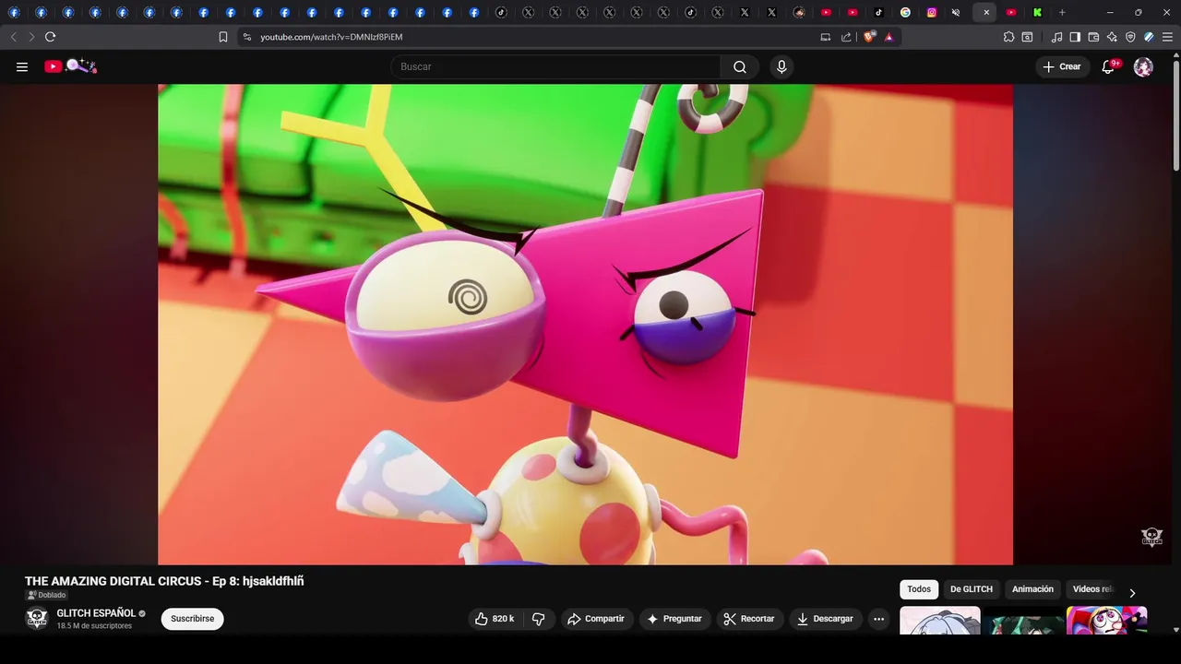The height and width of the screenshot is (664, 1181).
Task: Bookmark this page in address bar
Action: (x=223, y=37)
